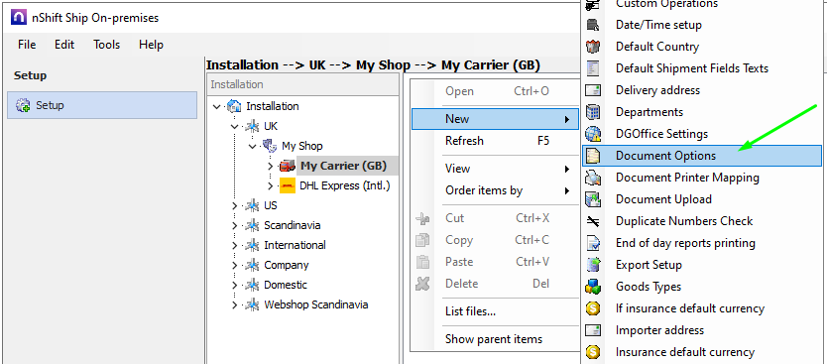Select the International tree item
Viewport: 827px width, 364px height.
coord(295,245)
